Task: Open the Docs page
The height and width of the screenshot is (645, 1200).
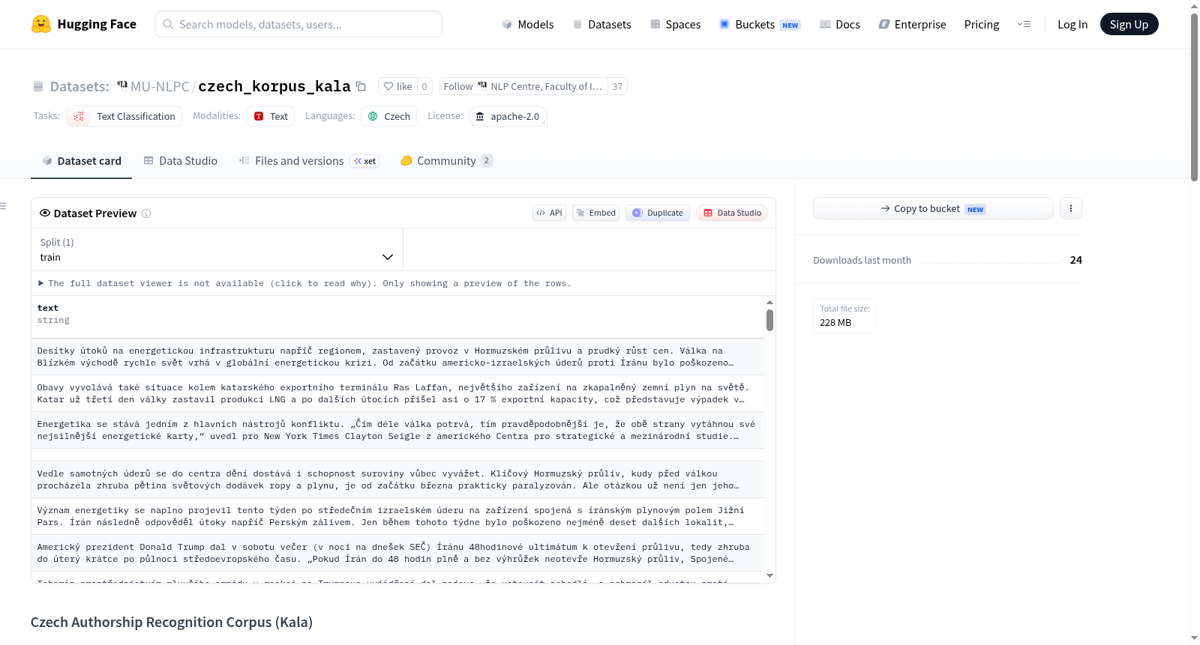Action: (840, 25)
